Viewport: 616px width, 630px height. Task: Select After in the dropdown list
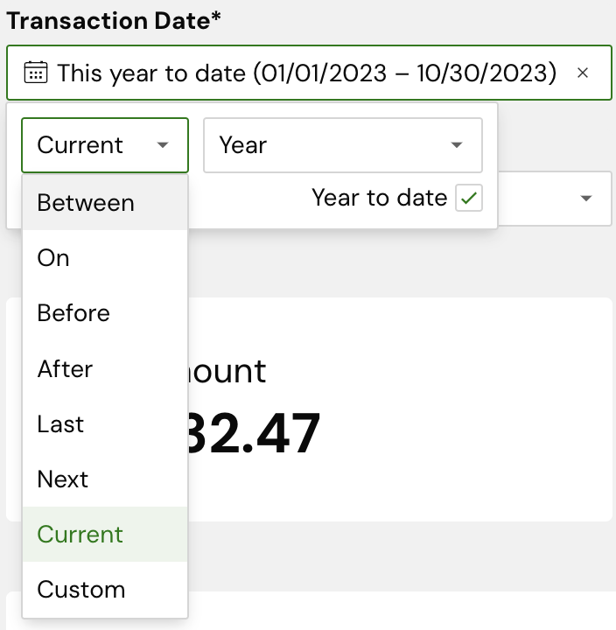(x=65, y=369)
